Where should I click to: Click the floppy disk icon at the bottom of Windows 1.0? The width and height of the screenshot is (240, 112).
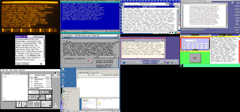coord(182,65)
